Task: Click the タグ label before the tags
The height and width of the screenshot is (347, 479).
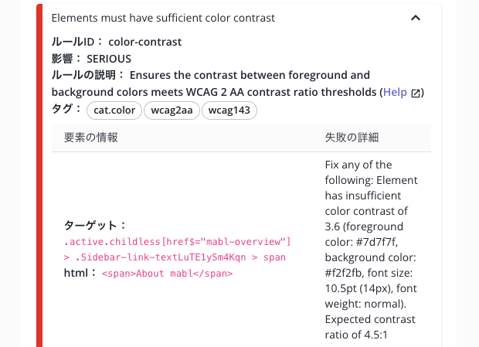Action: coord(66,111)
